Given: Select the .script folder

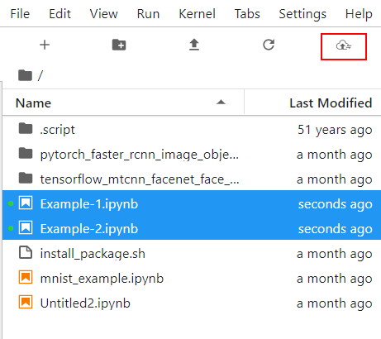Looking at the screenshot, I should click(192, 130).
